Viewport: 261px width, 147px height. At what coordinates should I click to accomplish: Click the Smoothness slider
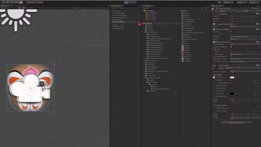click(242, 83)
